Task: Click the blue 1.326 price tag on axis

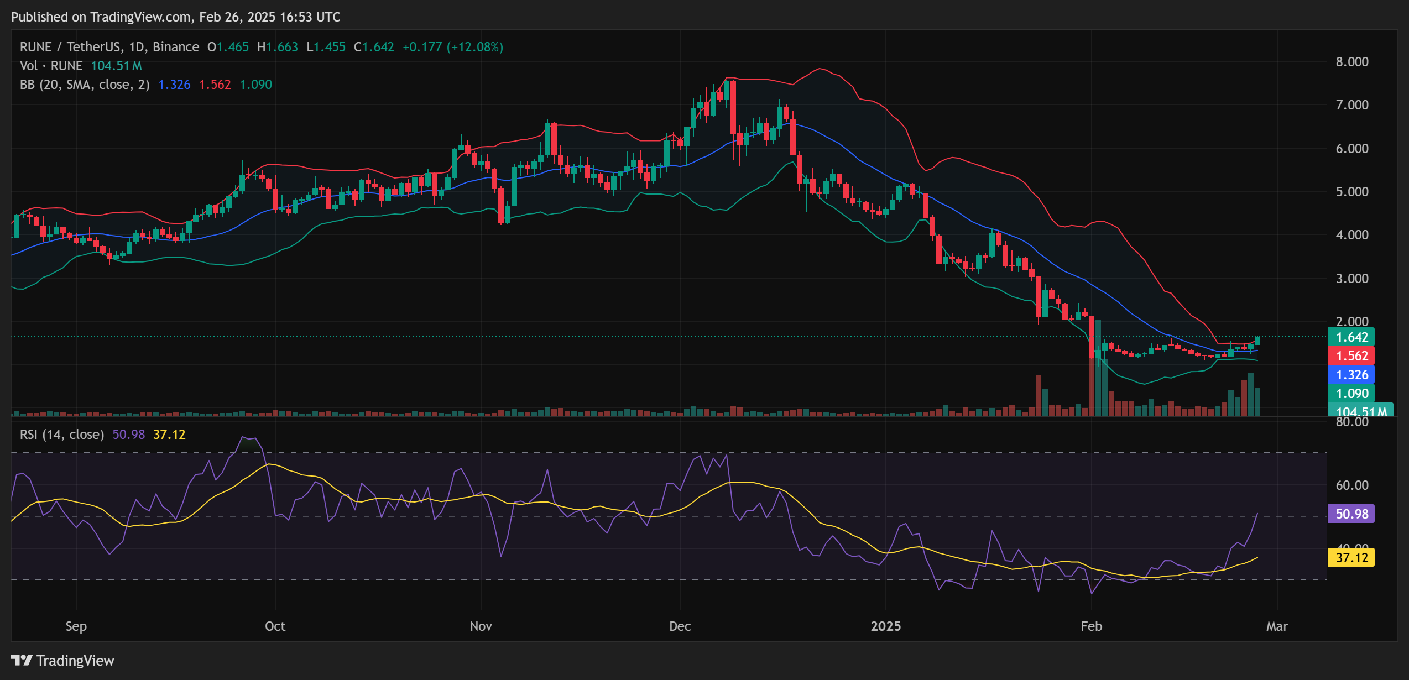Action: [x=1351, y=375]
